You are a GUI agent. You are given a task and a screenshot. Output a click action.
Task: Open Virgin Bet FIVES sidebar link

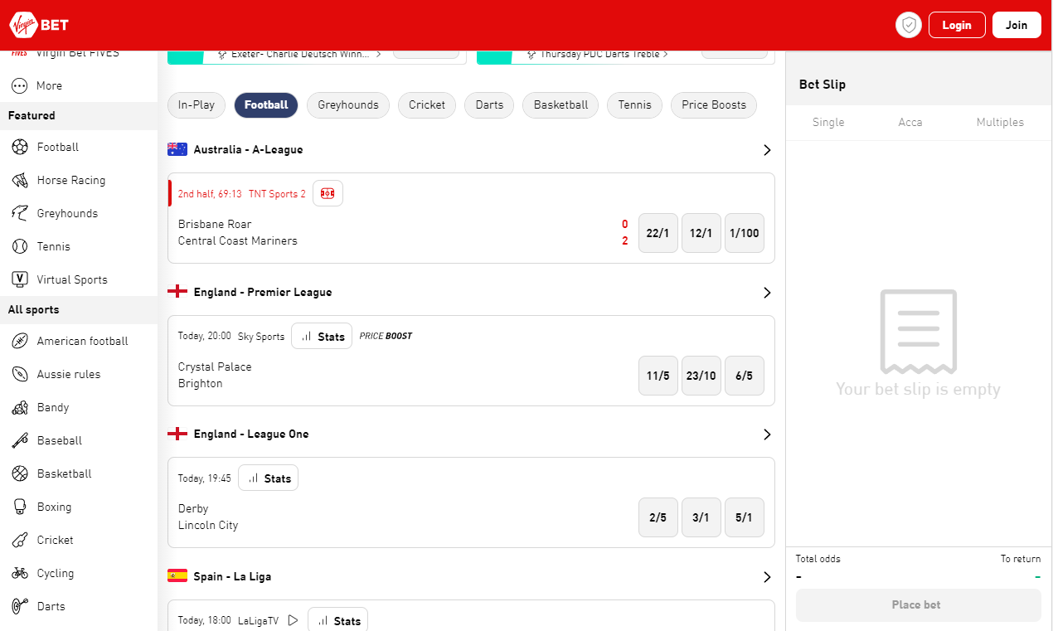click(79, 55)
